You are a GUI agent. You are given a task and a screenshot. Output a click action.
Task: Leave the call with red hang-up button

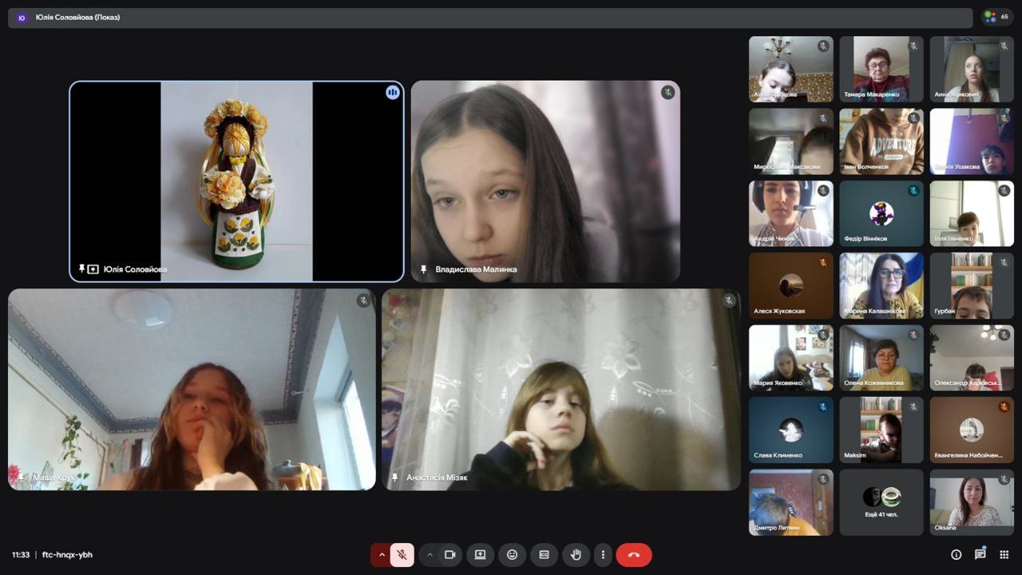point(634,555)
